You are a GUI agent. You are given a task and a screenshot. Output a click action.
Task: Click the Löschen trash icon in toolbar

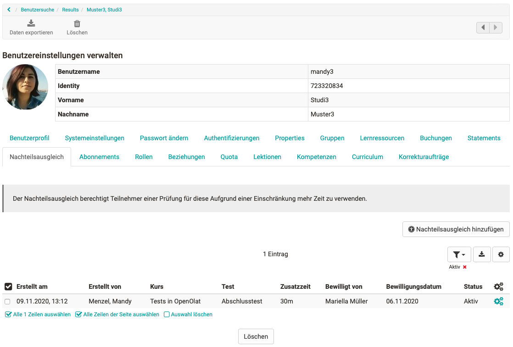click(77, 24)
